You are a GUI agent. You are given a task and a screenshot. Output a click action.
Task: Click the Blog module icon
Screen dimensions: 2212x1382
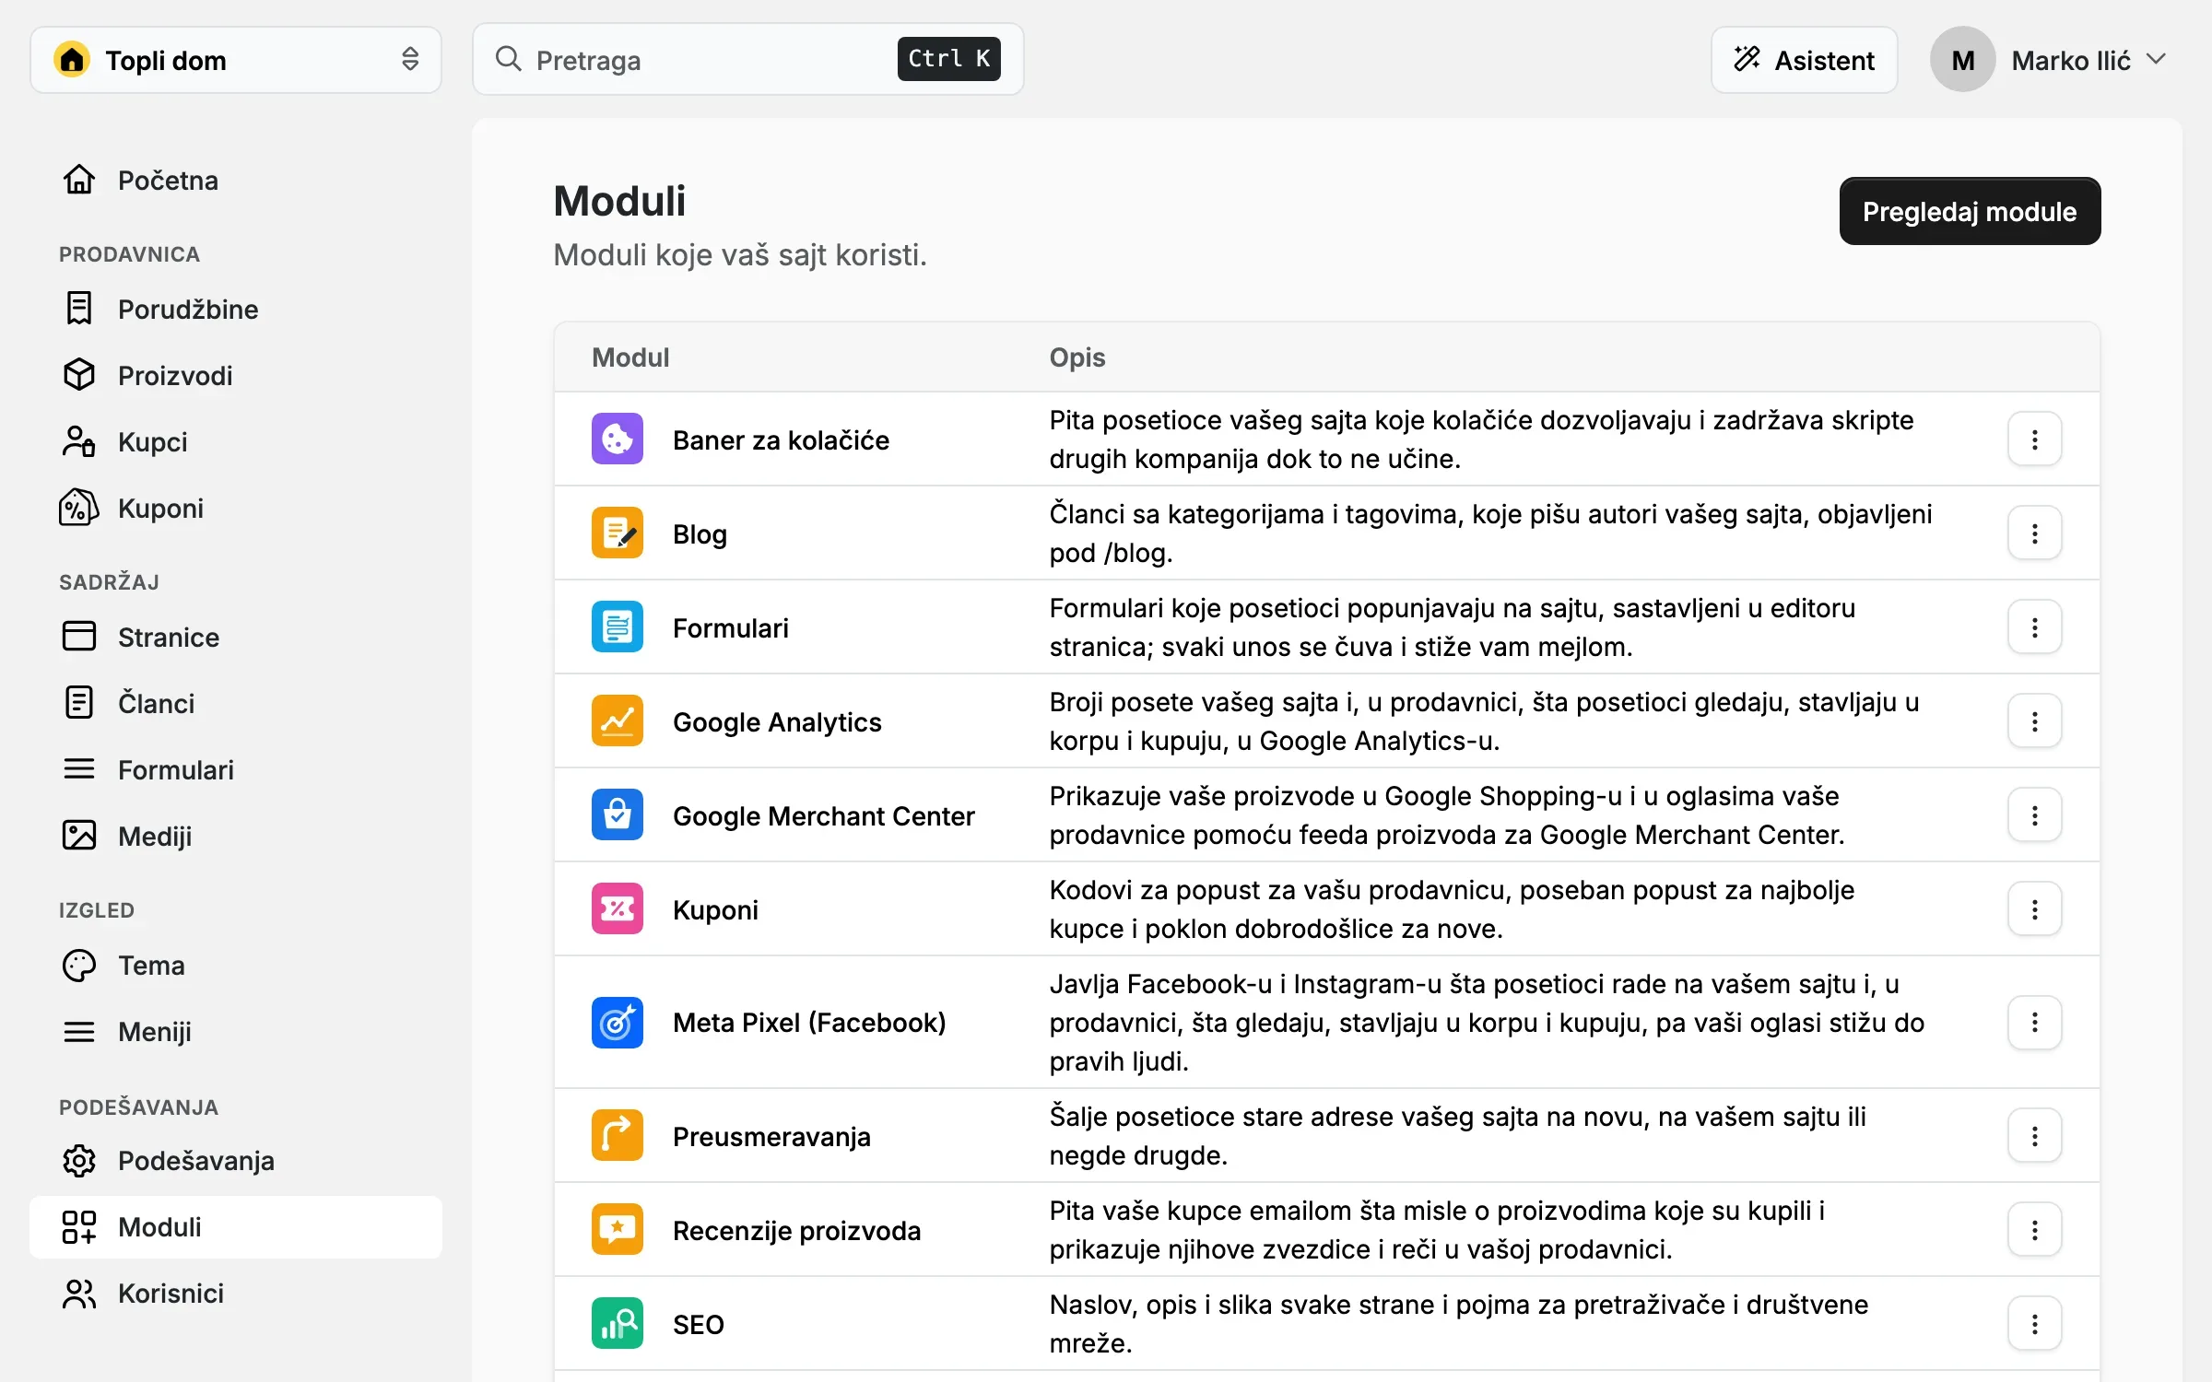[617, 533]
